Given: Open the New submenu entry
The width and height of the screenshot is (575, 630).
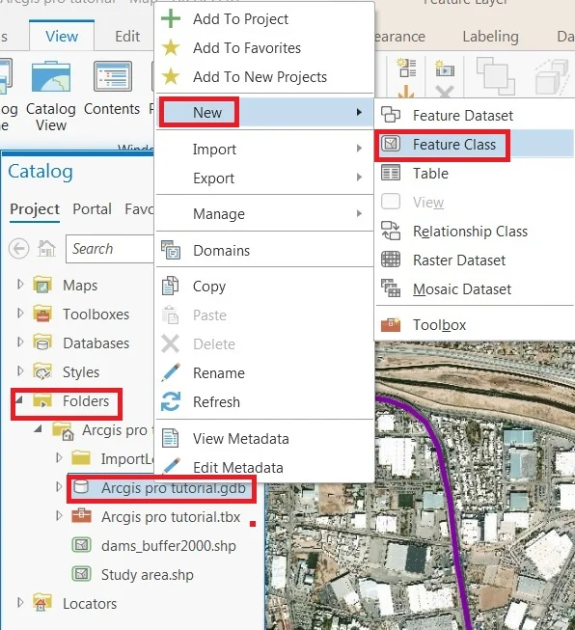Looking at the screenshot, I should pyautogui.click(x=264, y=112).
